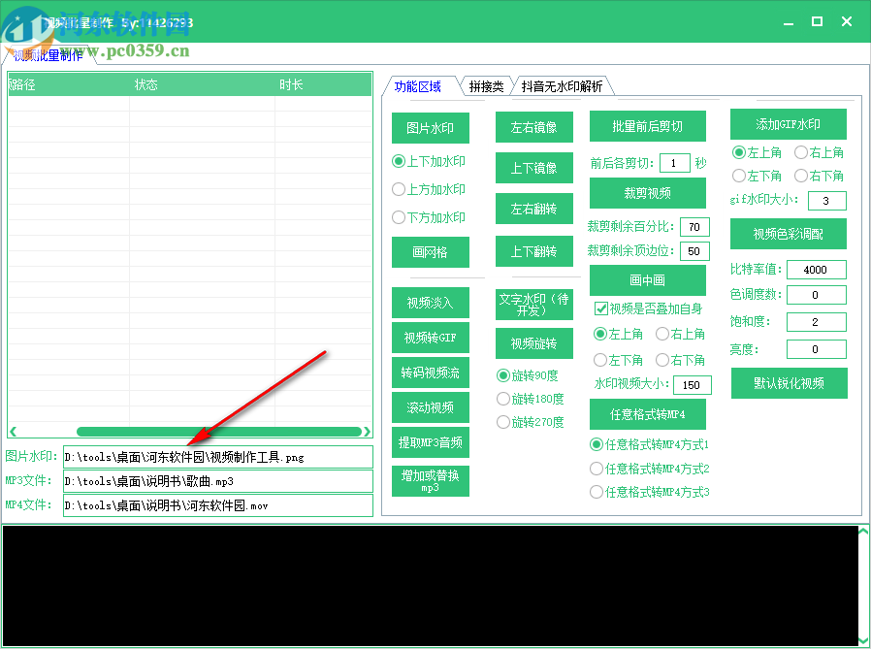Select the 视频批量制作 main tab
871x649 pixels.
click(48, 55)
